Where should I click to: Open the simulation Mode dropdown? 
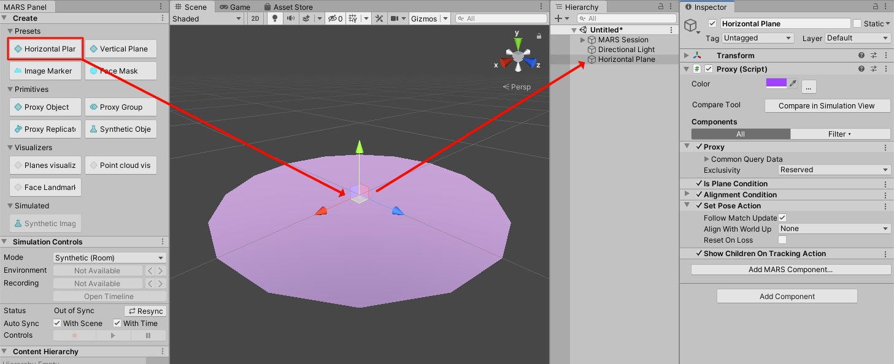[x=109, y=258]
